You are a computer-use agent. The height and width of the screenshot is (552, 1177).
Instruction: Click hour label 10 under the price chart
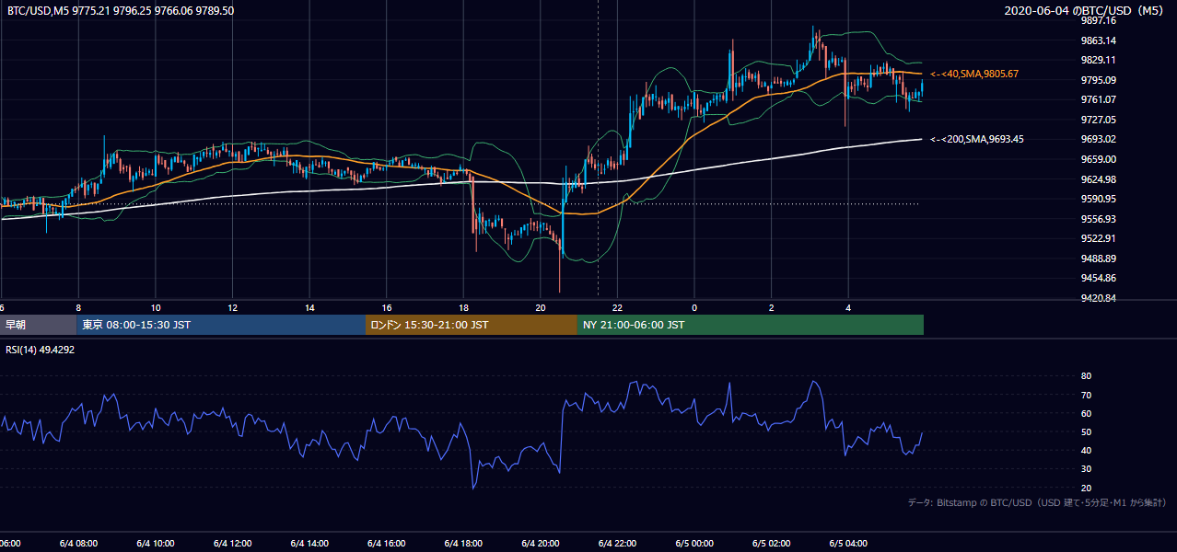pos(156,308)
